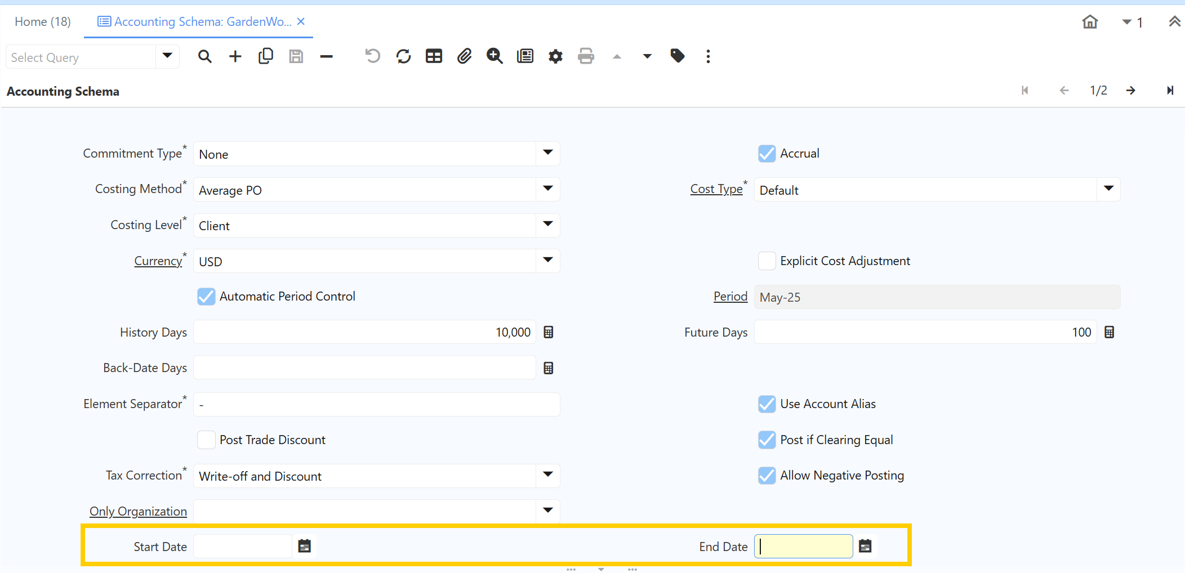Enable Explicit Cost Adjustment
Image resolution: width=1185 pixels, height=573 pixels.
(x=767, y=261)
